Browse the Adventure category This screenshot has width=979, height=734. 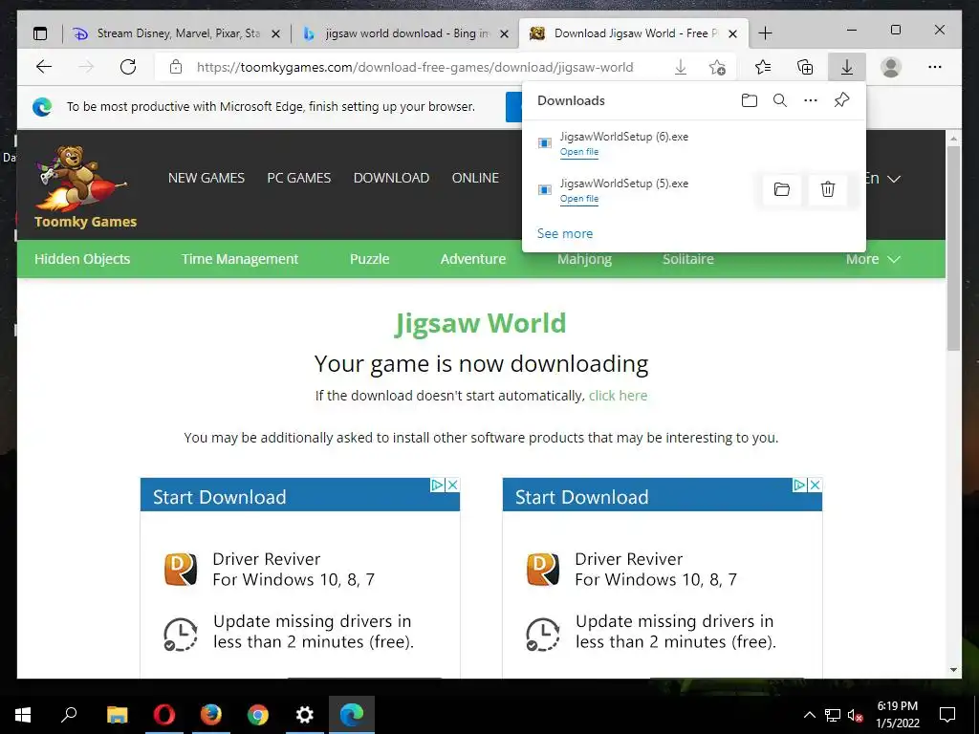click(473, 259)
